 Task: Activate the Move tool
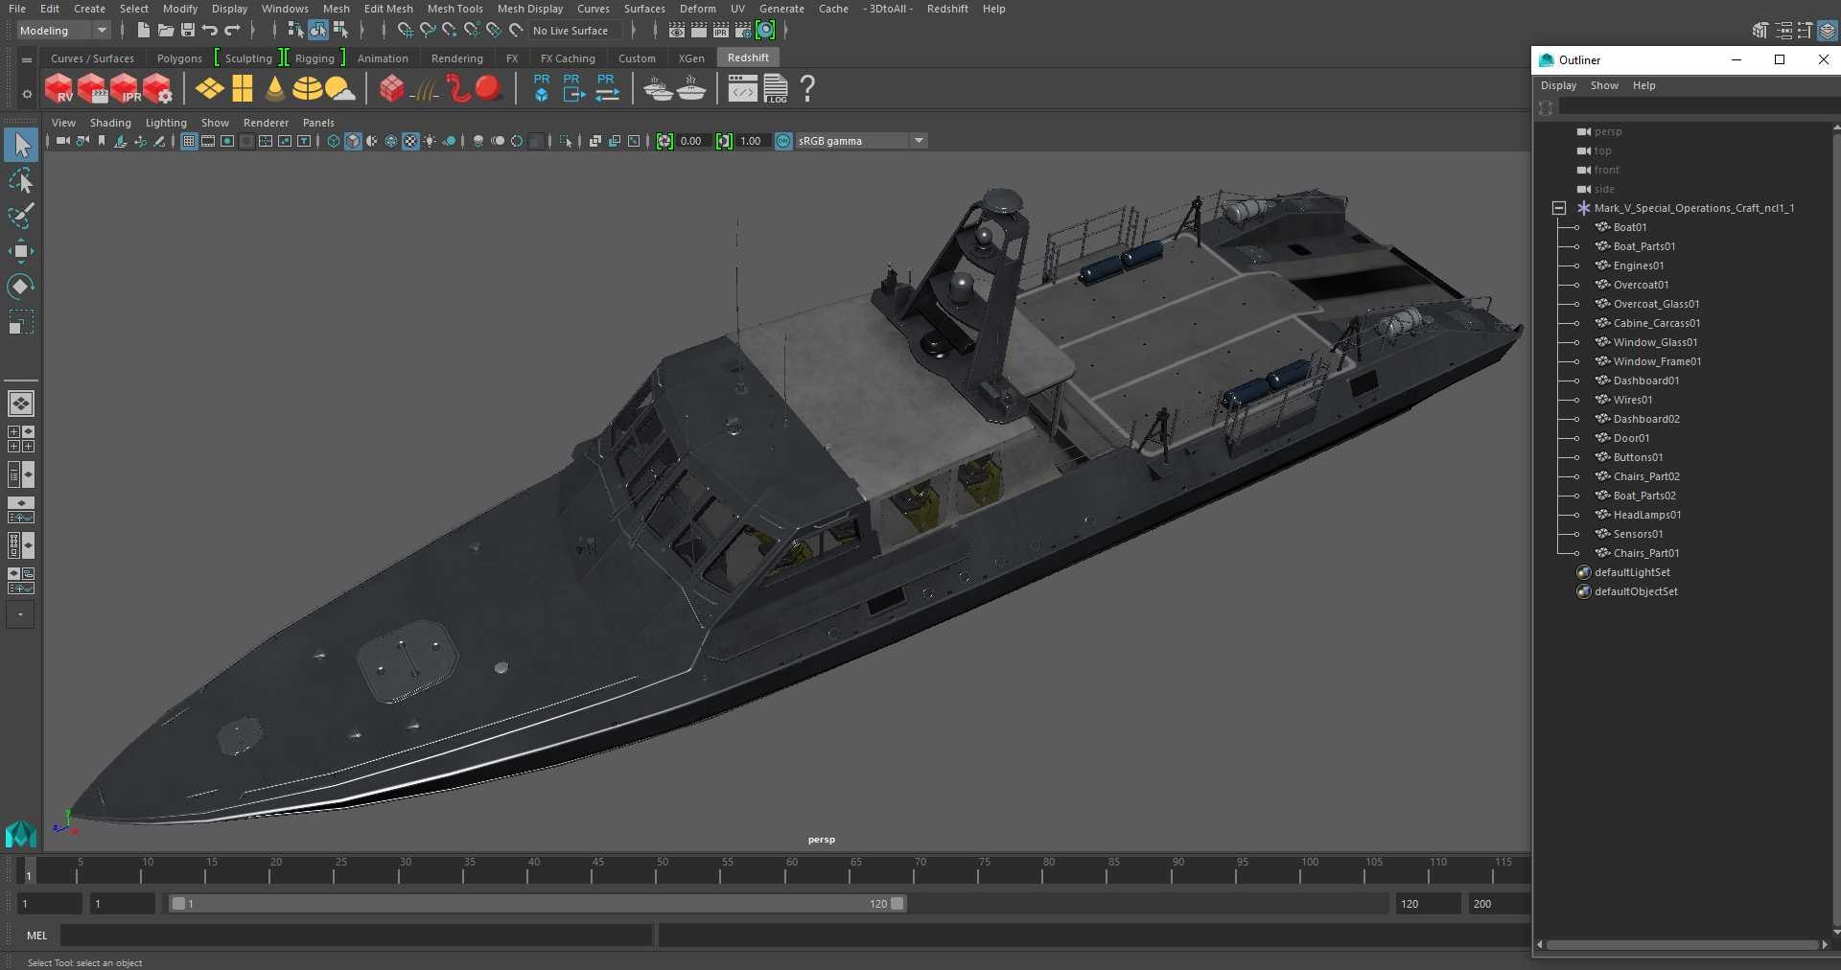coord(21,251)
